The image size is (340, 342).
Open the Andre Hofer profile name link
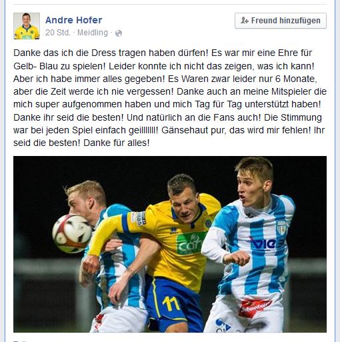click(73, 20)
